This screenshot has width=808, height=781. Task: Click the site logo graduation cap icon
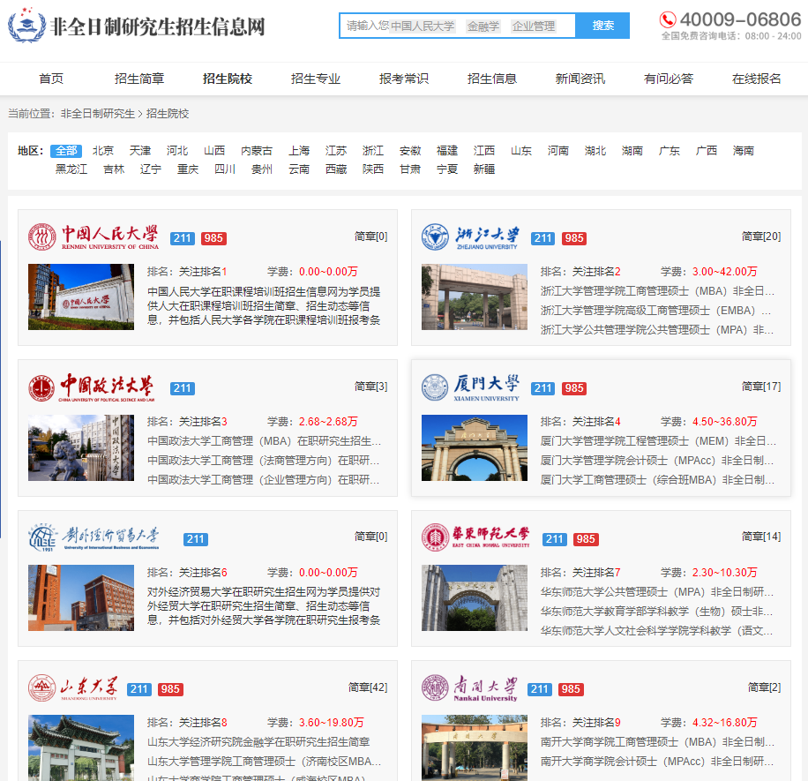[26, 26]
